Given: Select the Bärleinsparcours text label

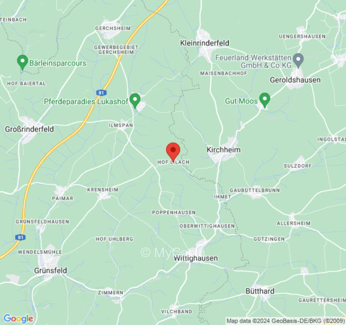Looking at the screenshot, I should 58,63.
